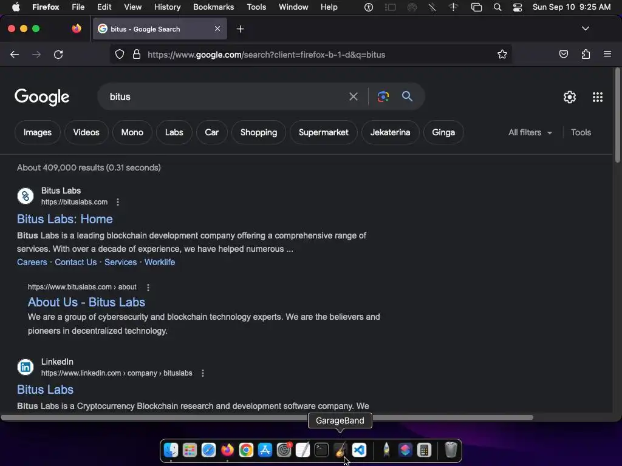Image resolution: width=622 pixels, height=466 pixels.
Task: Select the Jekaterina filter chip
Action: [x=391, y=132]
